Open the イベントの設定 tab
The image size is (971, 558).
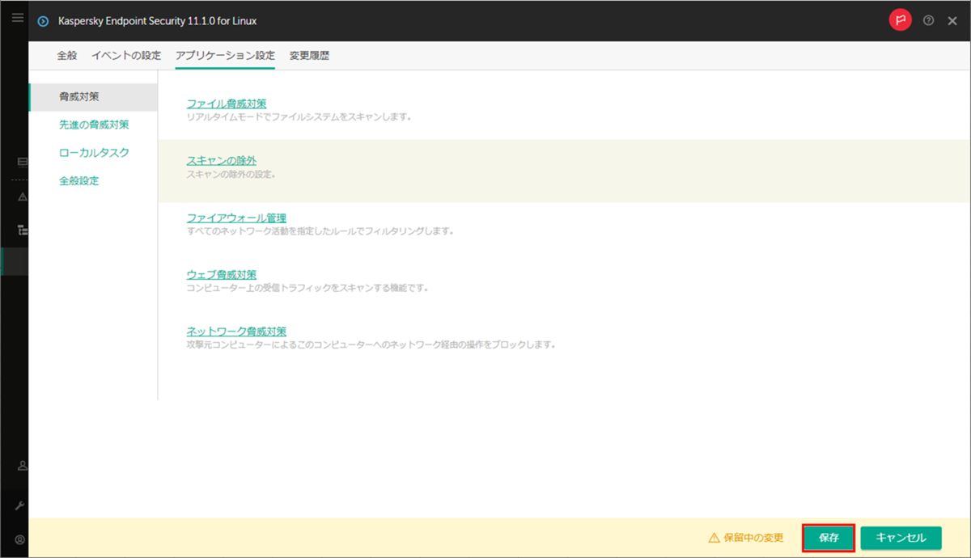[125, 56]
